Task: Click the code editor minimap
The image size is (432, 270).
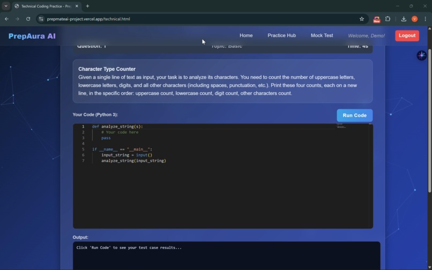Action: [x=353, y=176]
